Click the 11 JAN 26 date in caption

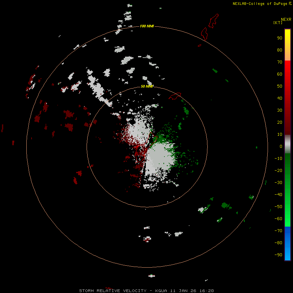coord(183,291)
